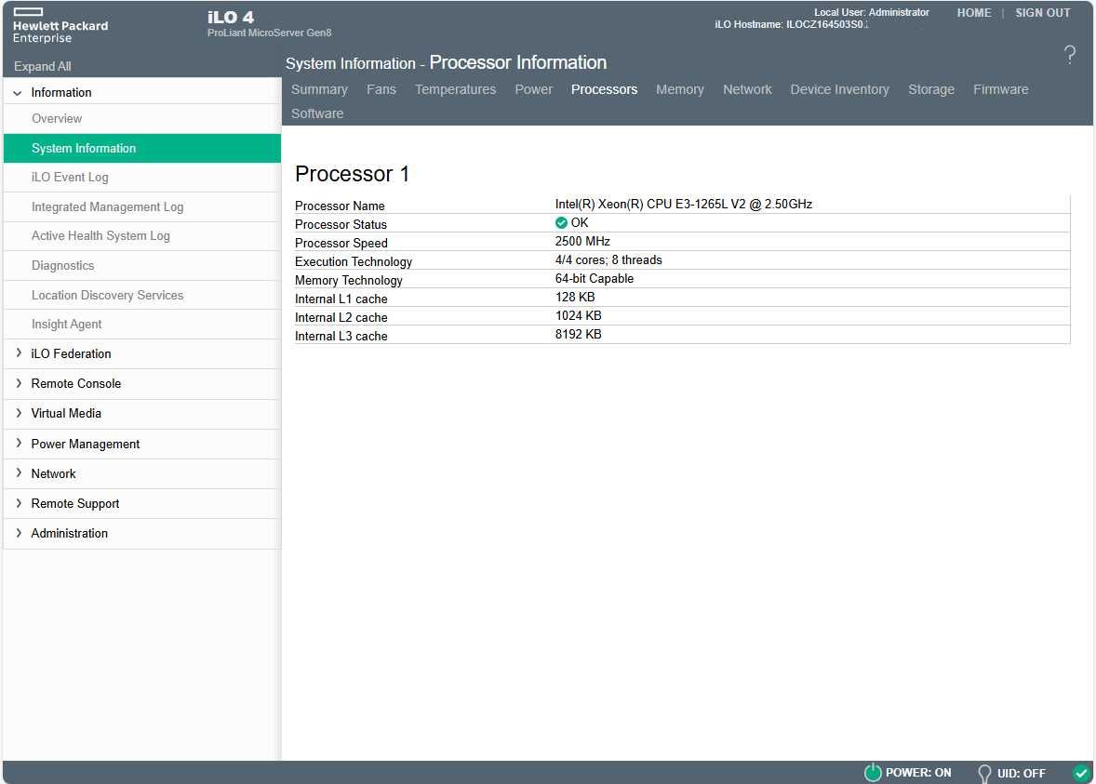Open the Network tab in System Information
This screenshot has width=1096, height=784.
(747, 89)
